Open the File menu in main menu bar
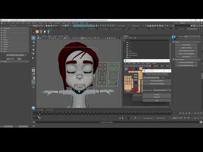203x152 pixels. click(x=5, y=23)
